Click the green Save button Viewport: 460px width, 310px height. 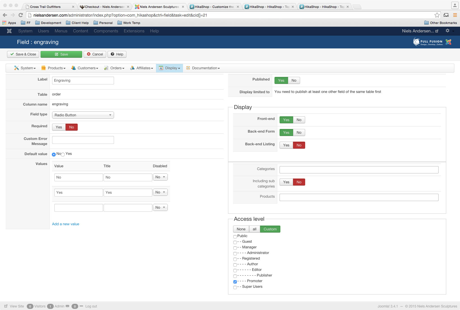point(61,54)
